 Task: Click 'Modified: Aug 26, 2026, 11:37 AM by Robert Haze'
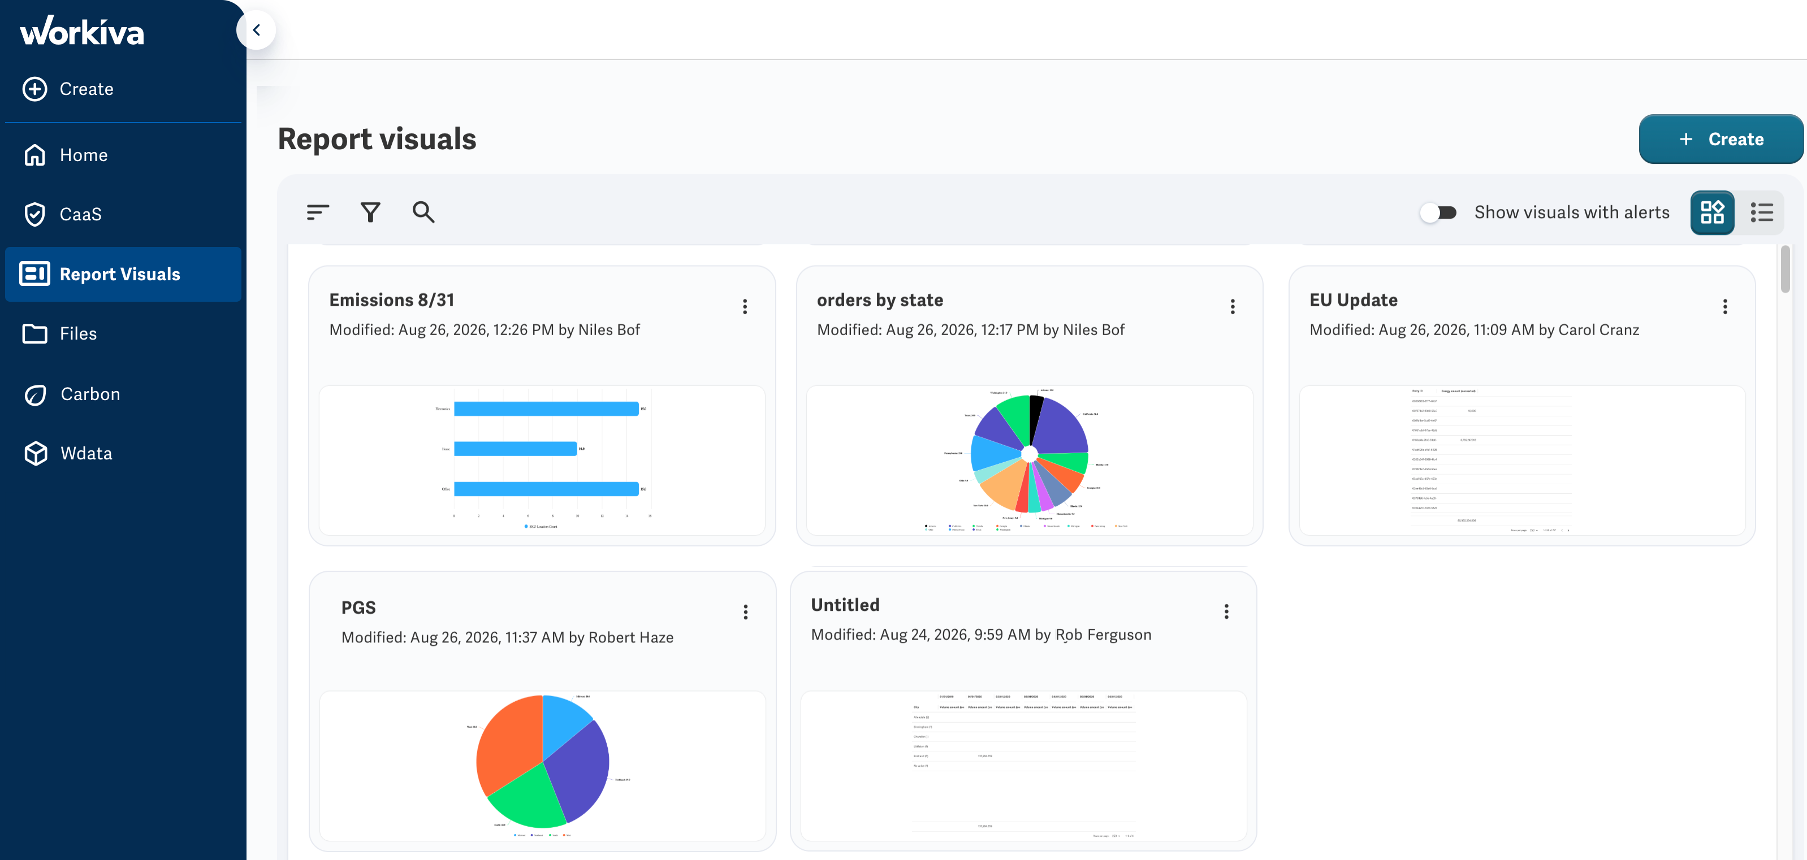507,638
